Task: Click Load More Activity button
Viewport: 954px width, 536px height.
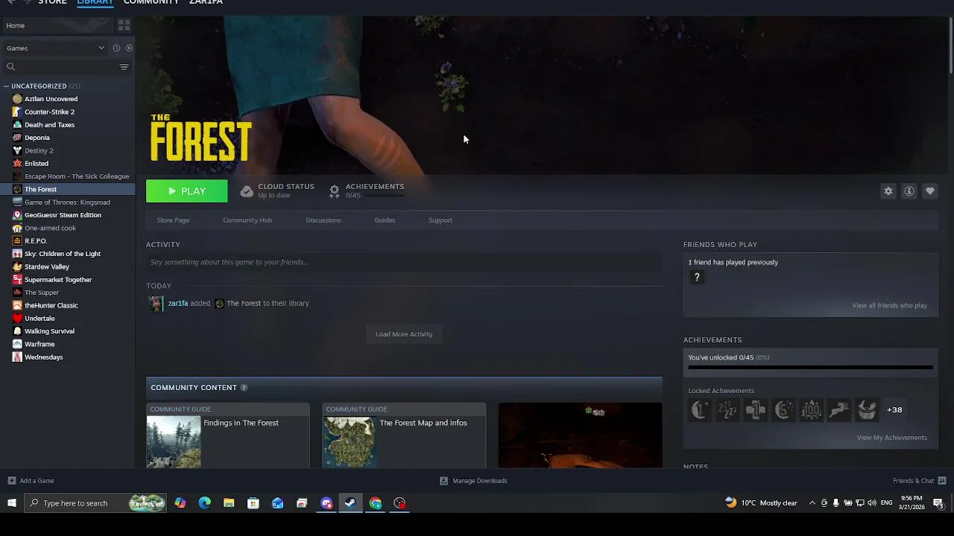Action: click(404, 334)
